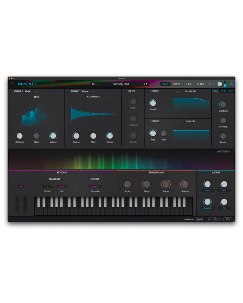This screenshot has height=303, width=243.
Task: Select the FX B tab
Action: pyautogui.click(x=223, y=91)
